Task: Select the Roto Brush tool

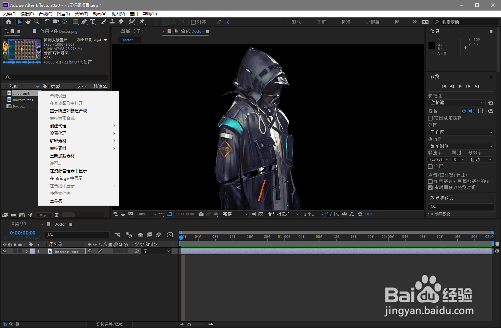Action: 132,22
